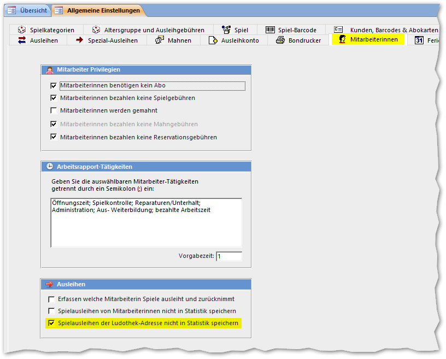Open the Spielkategorien settings tab

[46, 30]
